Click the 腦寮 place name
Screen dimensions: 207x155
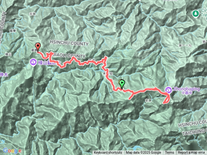pyautogui.click(x=13, y=31)
